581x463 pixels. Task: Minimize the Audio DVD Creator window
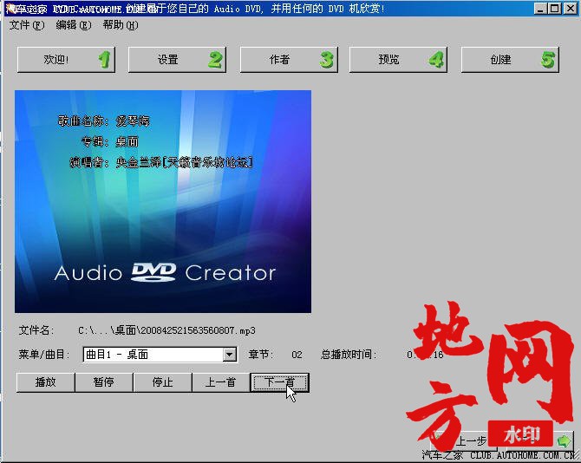540,8
